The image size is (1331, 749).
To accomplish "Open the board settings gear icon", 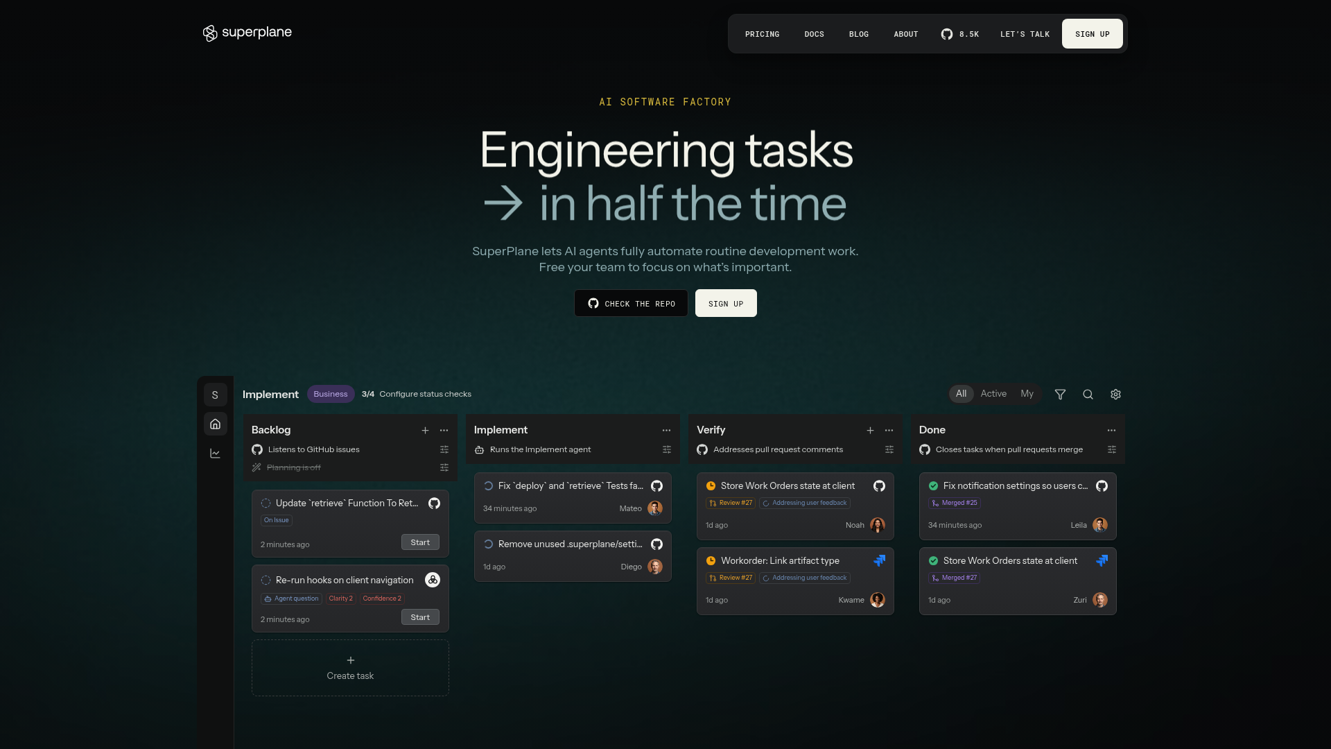I will 1115,394.
